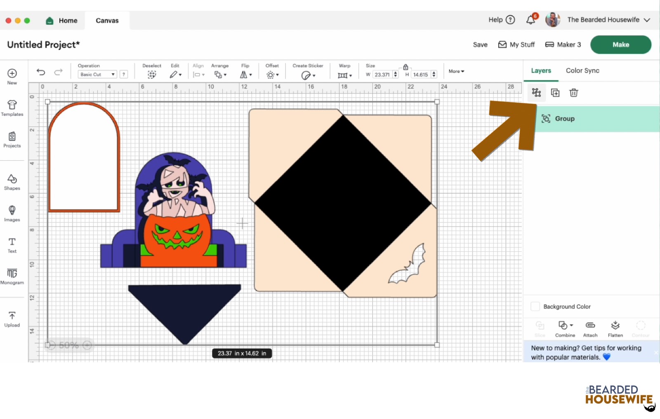Expand the Arrange dropdown
The image size is (660, 419).
click(x=220, y=74)
